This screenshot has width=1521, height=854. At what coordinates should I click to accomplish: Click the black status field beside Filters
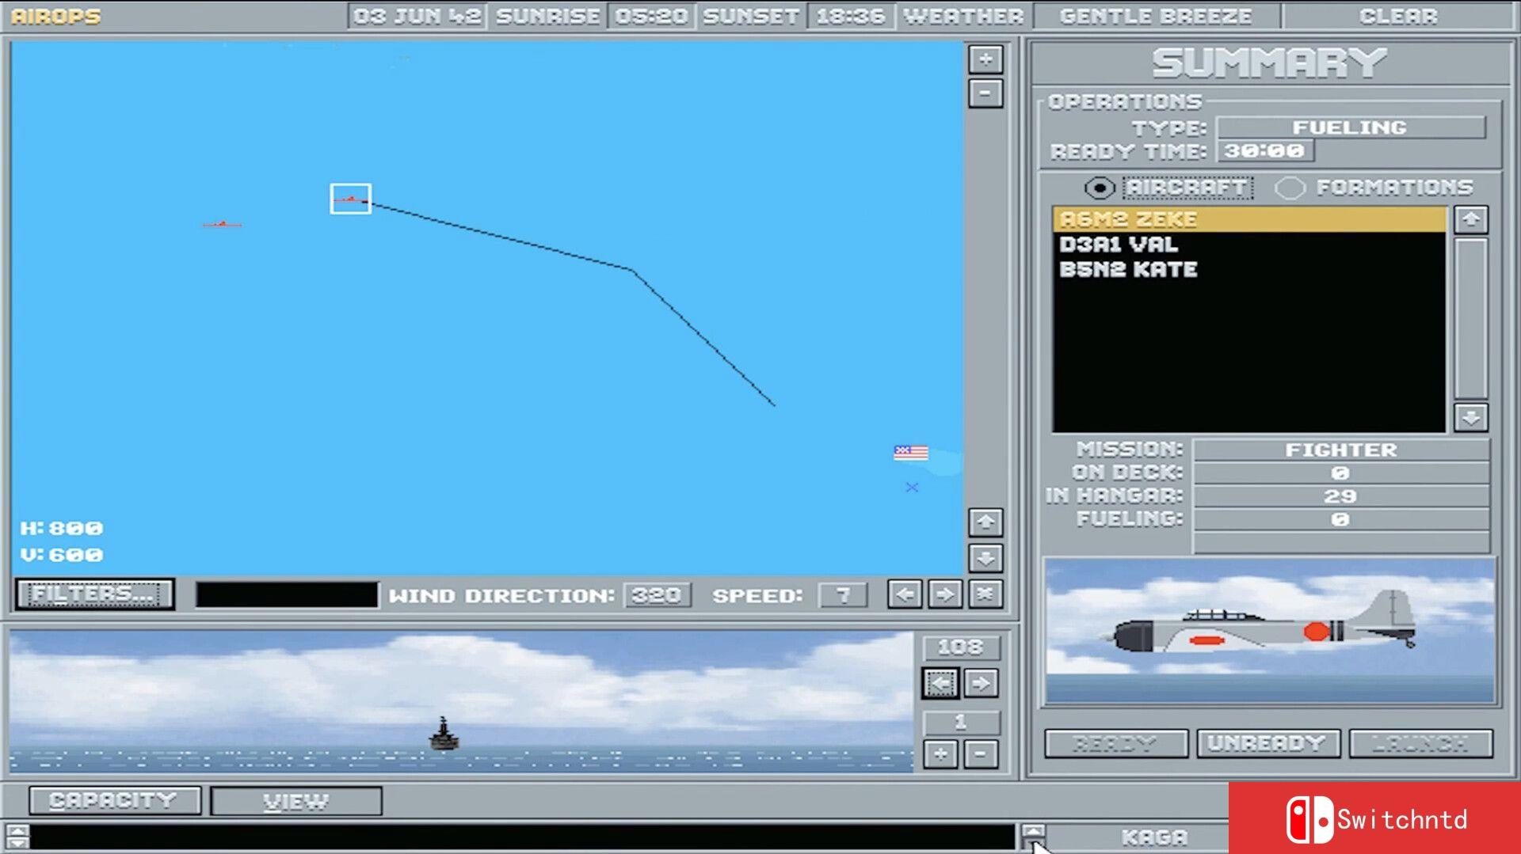(287, 595)
